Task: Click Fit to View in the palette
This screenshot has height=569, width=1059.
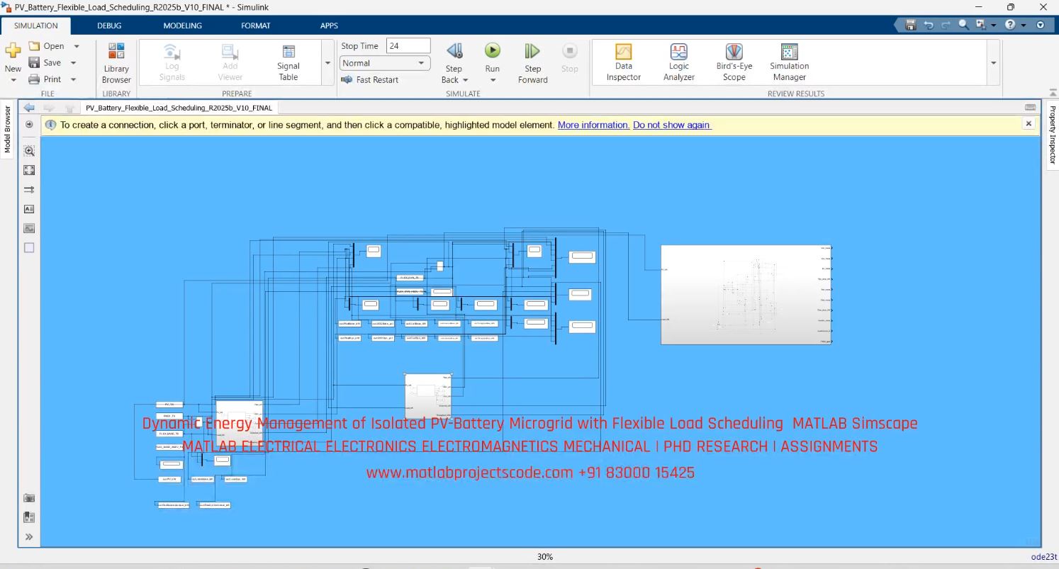Action: pyautogui.click(x=29, y=170)
